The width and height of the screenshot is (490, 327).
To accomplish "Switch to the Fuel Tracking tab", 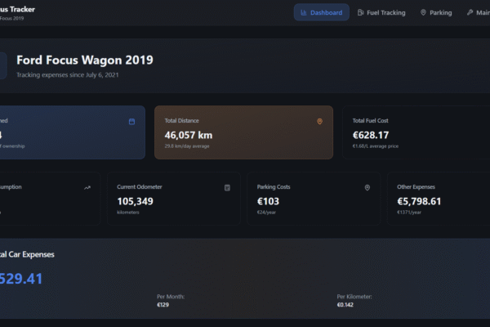I will pyautogui.click(x=381, y=12).
